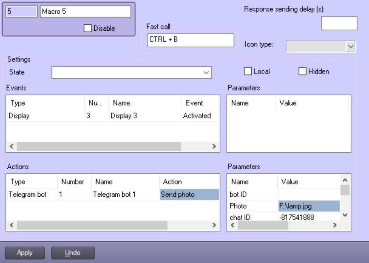Select the bot ID parameter row
Screen dimensions: 369x263
click(x=284, y=194)
